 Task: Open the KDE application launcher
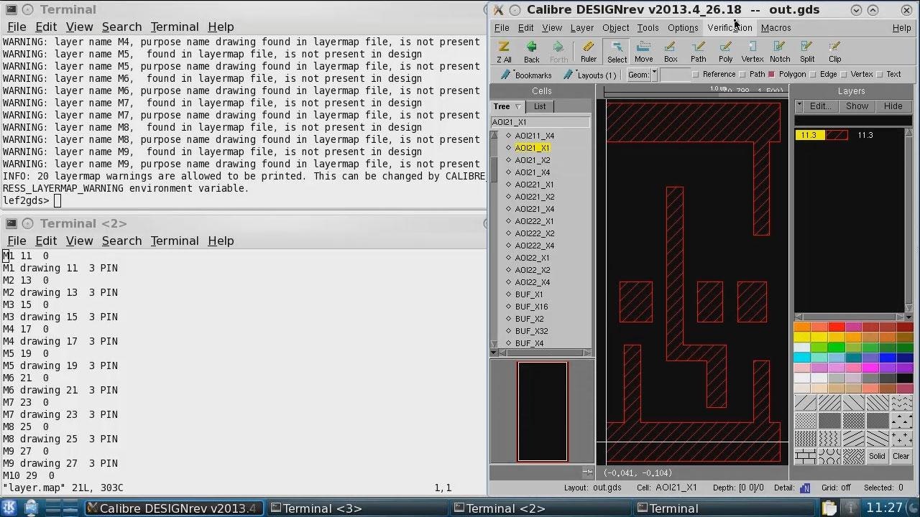(x=10, y=508)
